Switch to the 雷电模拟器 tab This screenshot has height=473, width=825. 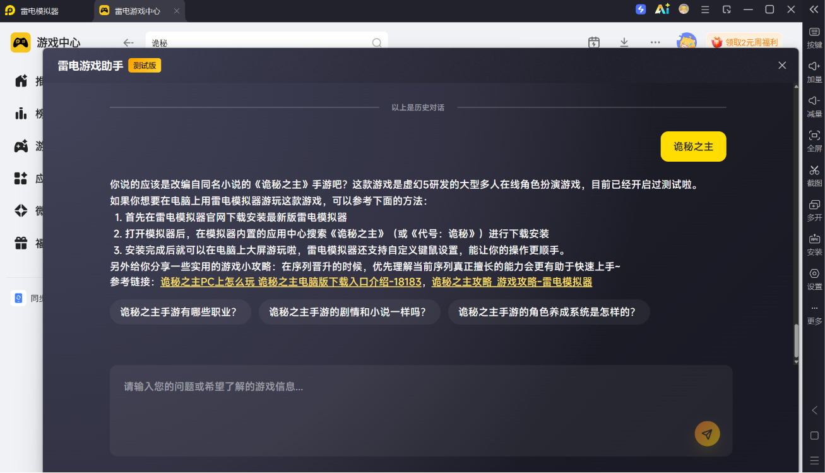(x=40, y=11)
